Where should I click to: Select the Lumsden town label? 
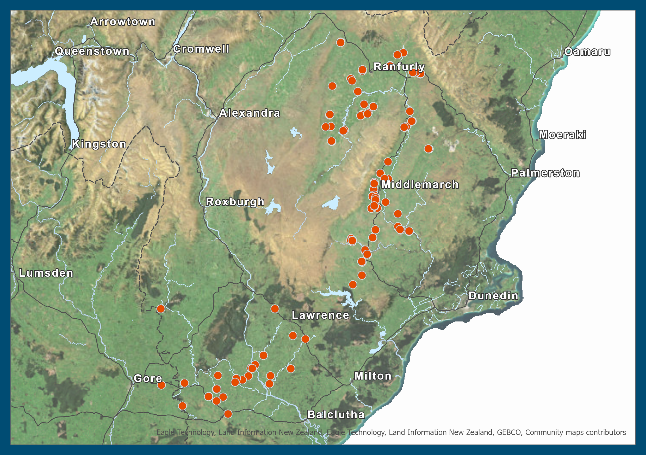(46, 273)
